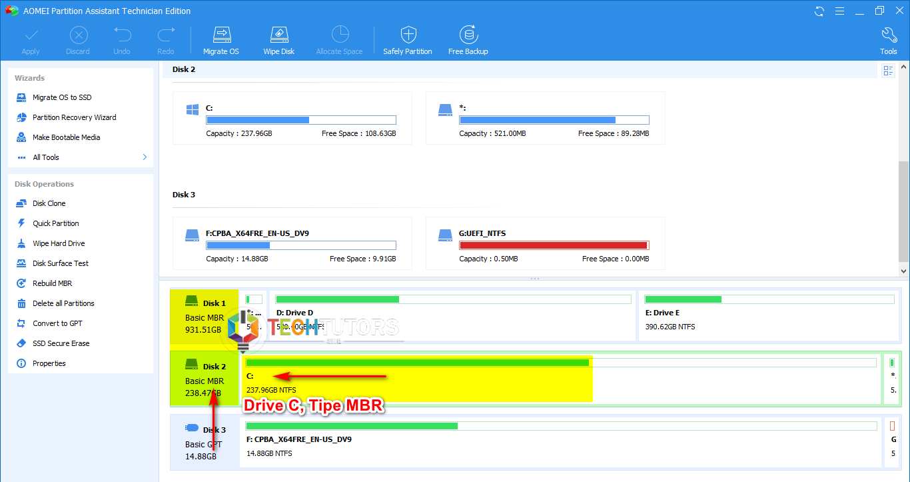Click scrollbar up arrow in upper pane
Screen dimensions: 910x482
pos(904,67)
